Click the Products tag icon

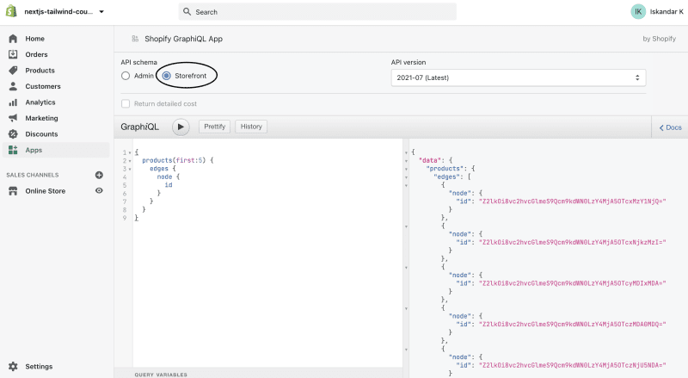pos(13,71)
